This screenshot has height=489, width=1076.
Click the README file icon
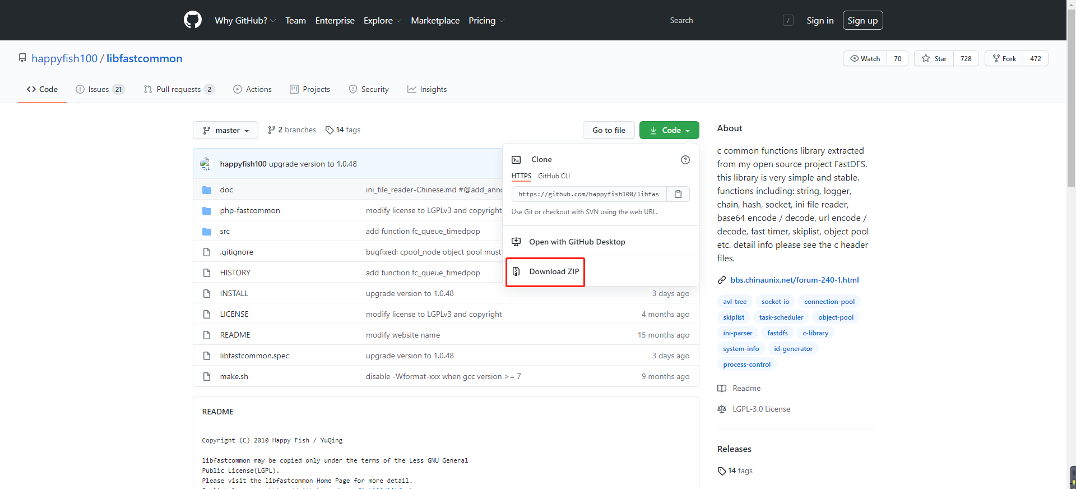click(x=207, y=335)
